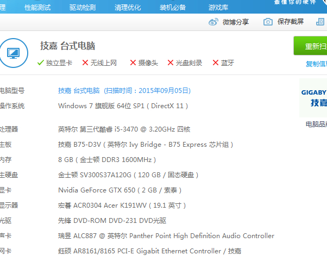327x280 pixels.
Task: Click the red X beside 无线上网
Action: click(85, 63)
